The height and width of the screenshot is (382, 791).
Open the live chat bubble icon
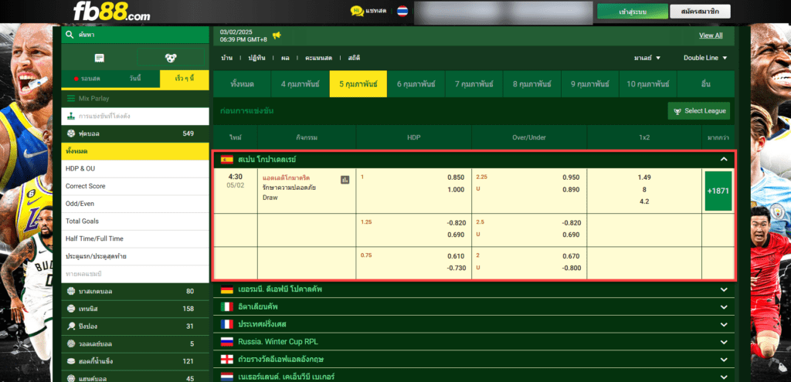[357, 11]
